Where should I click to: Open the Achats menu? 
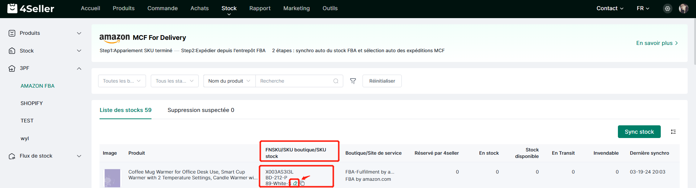pyautogui.click(x=199, y=8)
